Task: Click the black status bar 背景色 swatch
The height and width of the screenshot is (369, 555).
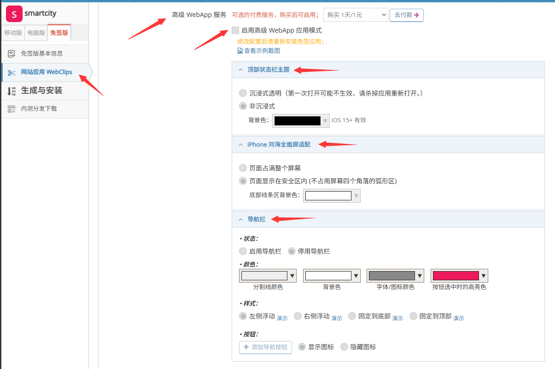Action: click(x=297, y=121)
